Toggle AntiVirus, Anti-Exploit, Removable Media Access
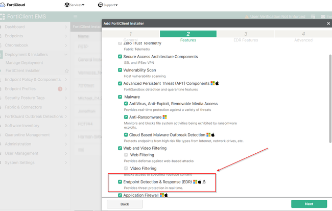 pyautogui.click(x=126, y=104)
